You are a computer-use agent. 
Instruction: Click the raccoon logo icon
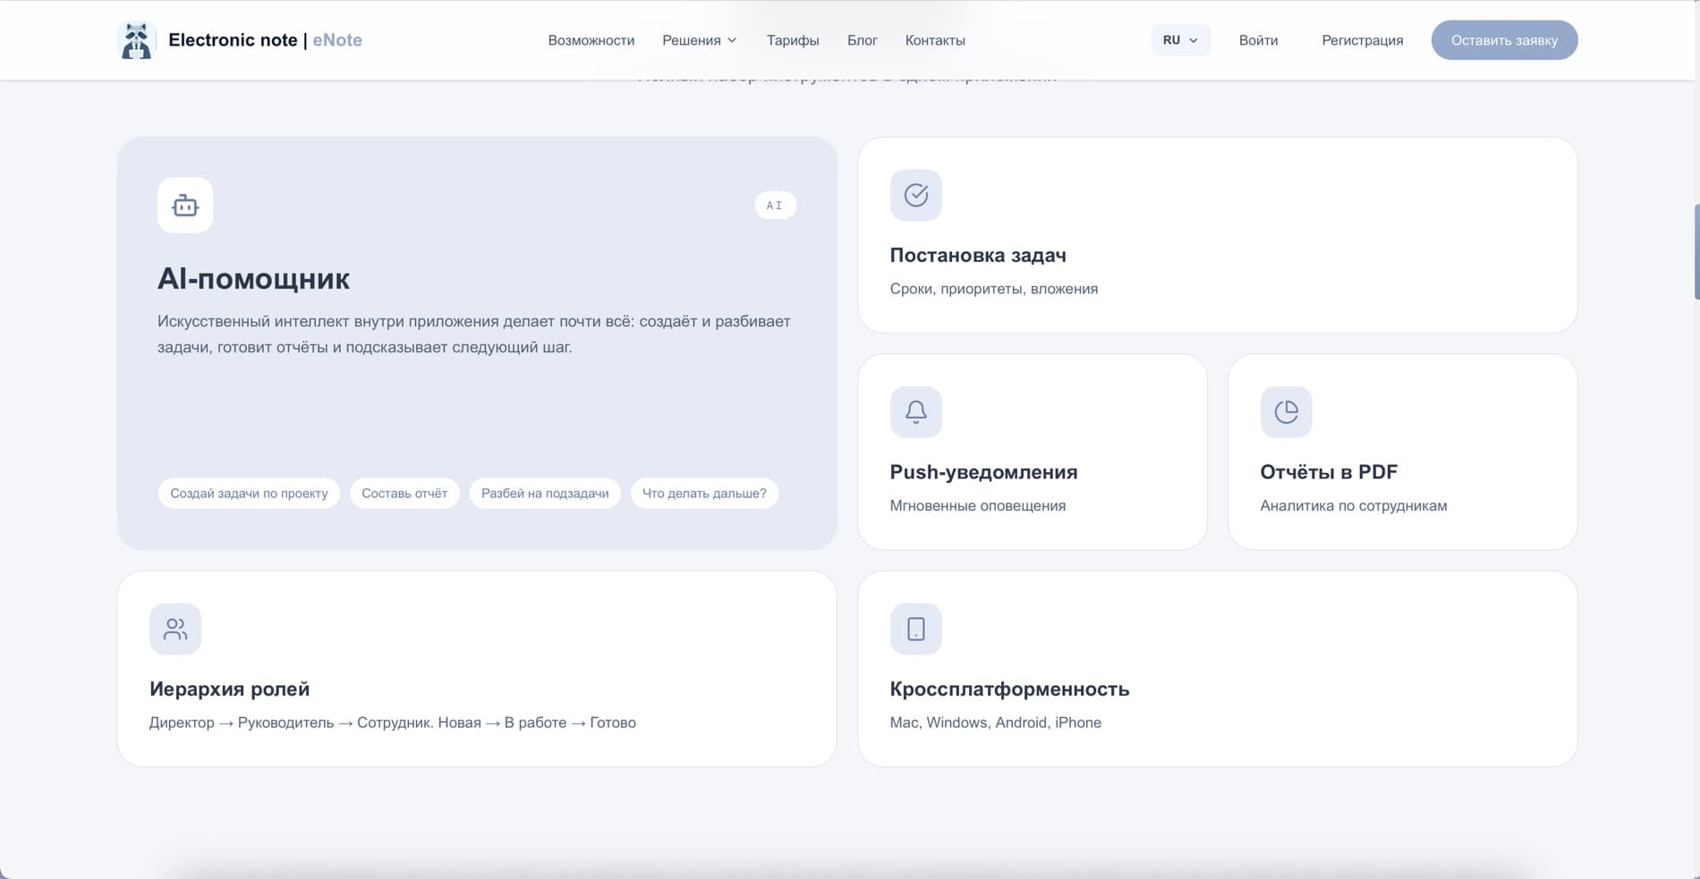136,40
